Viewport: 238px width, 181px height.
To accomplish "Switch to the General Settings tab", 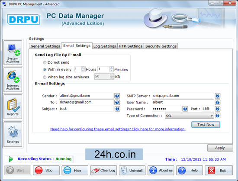I will [45, 46].
